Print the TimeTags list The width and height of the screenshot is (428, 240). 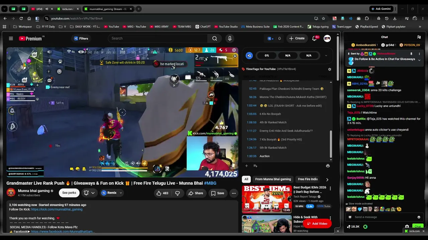328,166
